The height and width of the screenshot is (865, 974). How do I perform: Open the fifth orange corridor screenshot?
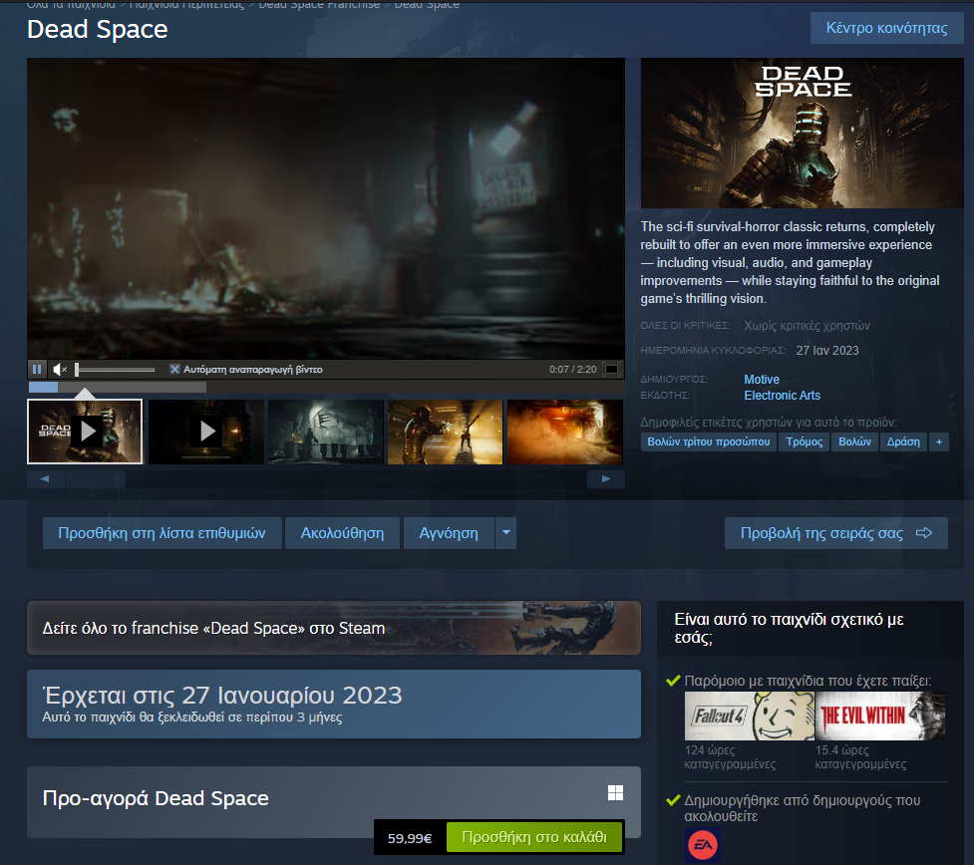click(565, 432)
